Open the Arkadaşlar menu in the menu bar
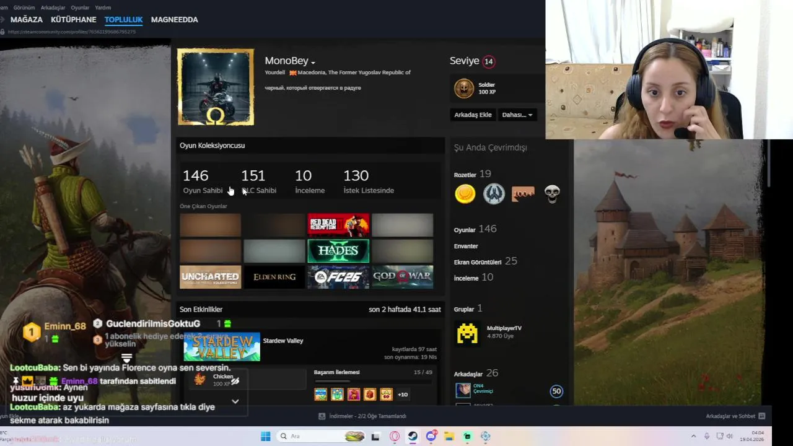793x446 pixels. (x=53, y=7)
